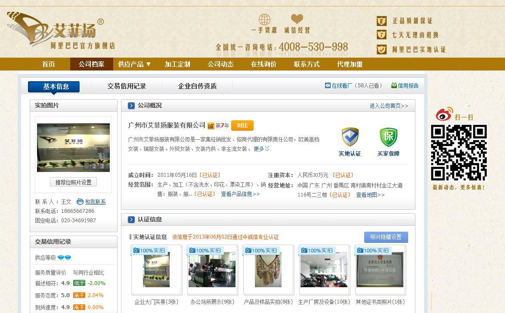The height and width of the screenshot is (313, 505).
Task: Click the arrow icon beside 公司概况
Action: [x=131, y=105]
